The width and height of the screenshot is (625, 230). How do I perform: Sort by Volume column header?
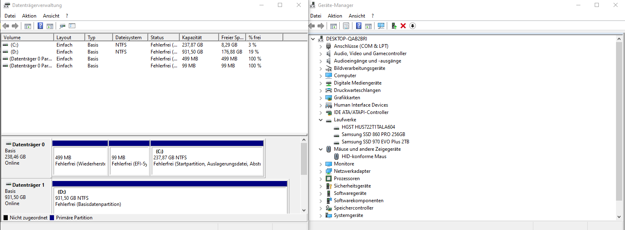coord(27,37)
